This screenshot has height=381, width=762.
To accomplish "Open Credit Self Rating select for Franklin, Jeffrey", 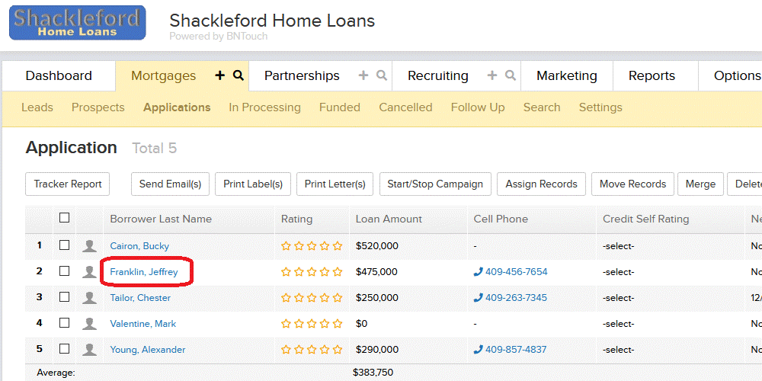I will [618, 272].
